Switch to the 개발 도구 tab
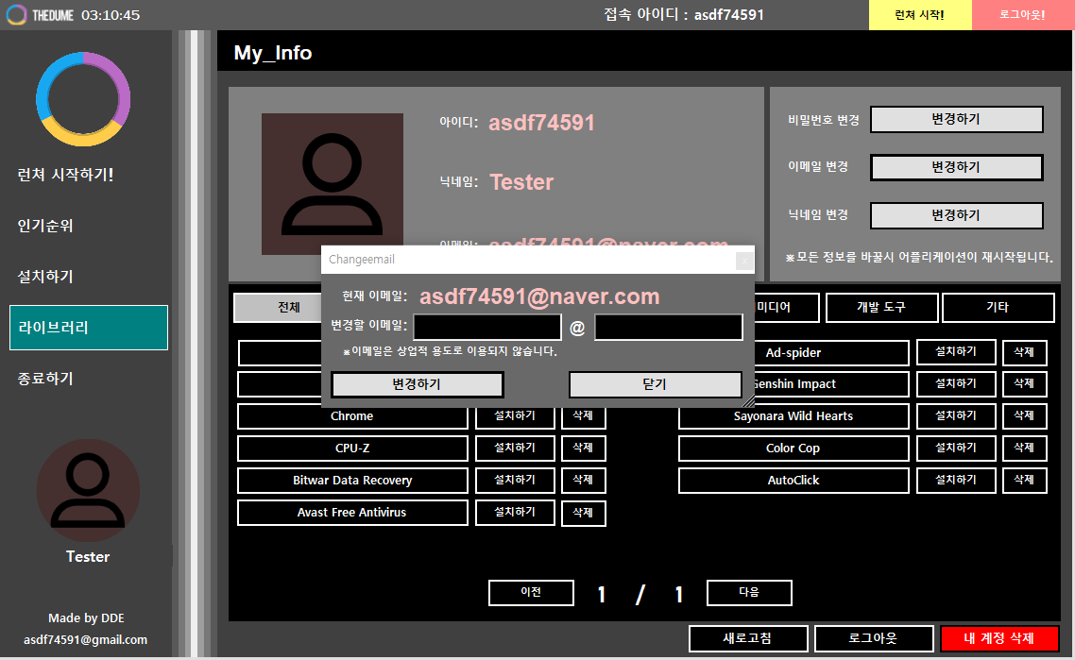The height and width of the screenshot is (660, 1075). 881,307
